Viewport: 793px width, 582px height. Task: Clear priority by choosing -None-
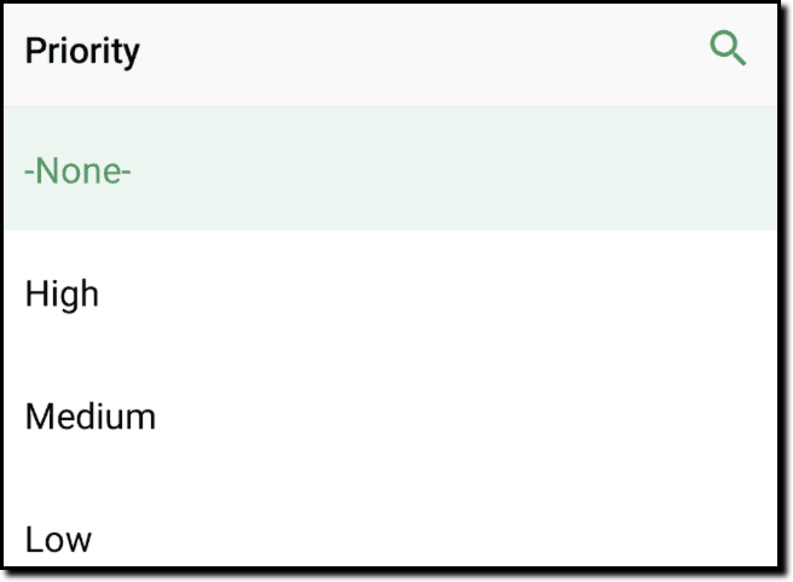pyautogui.click(x=77, y=171)
